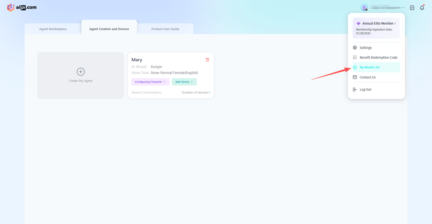Open the Product User Guide tab

click(165, 29)
